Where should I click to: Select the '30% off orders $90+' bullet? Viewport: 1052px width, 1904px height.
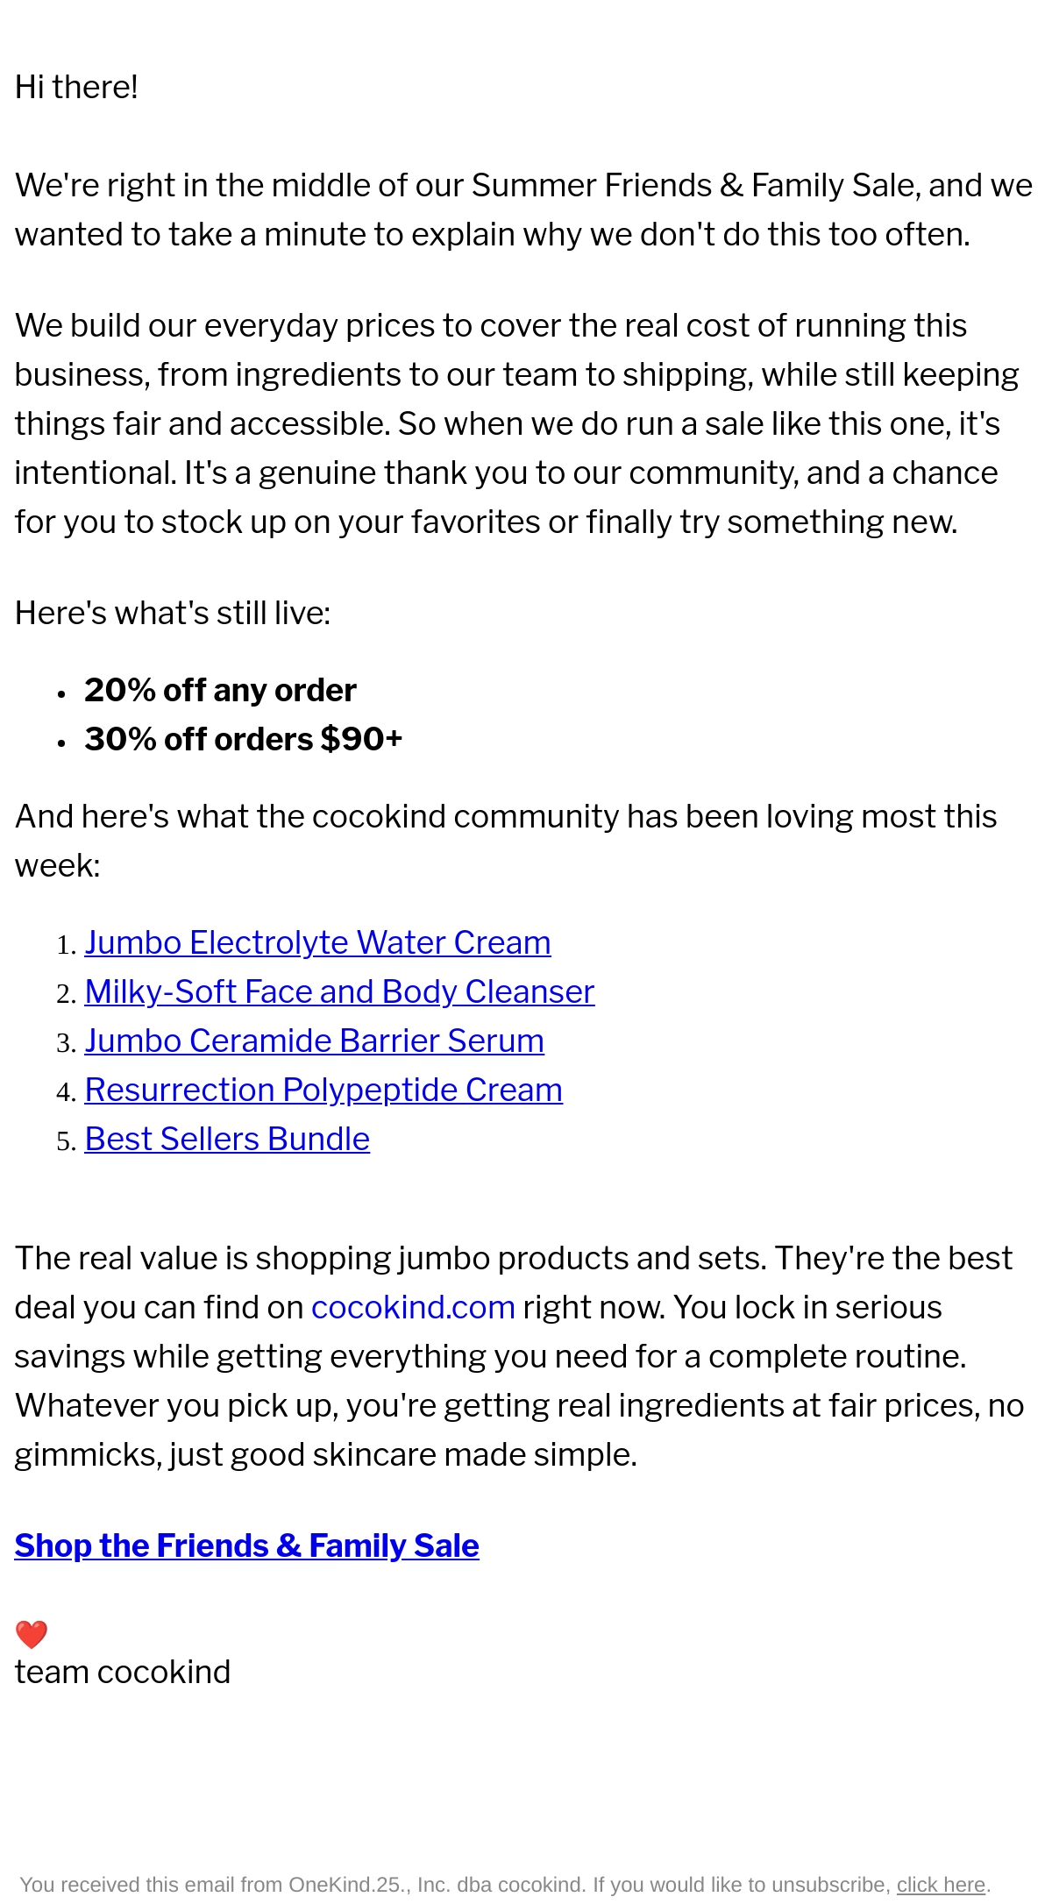tap(244, 739)
